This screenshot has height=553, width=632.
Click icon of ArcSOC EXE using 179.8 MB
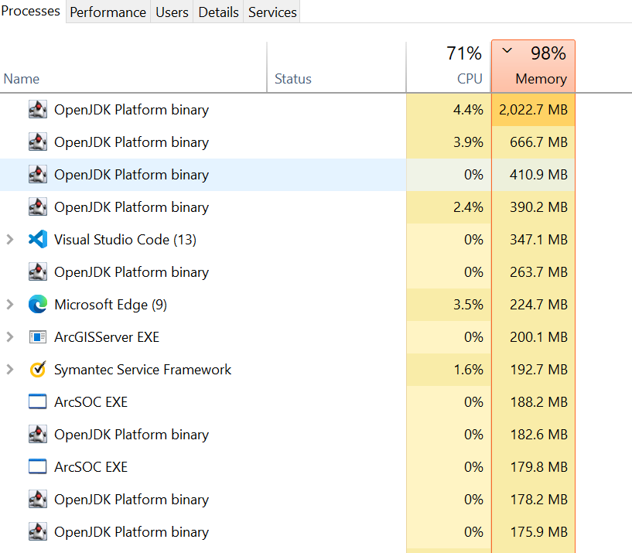tap(38, 466)
